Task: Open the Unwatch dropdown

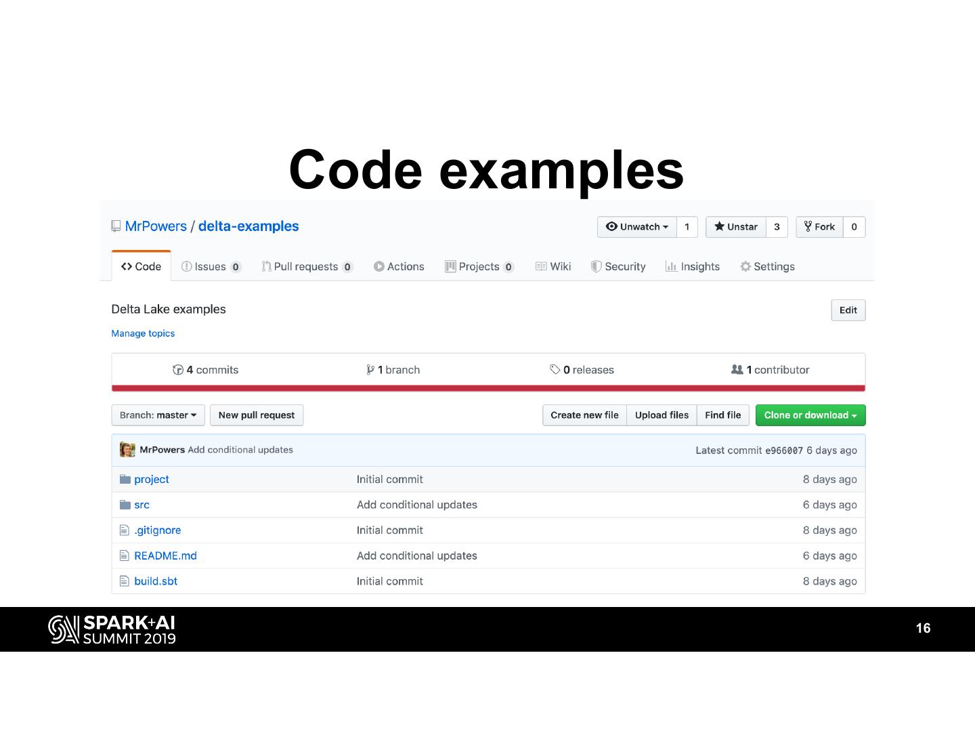Action: [x=636, y=227]
